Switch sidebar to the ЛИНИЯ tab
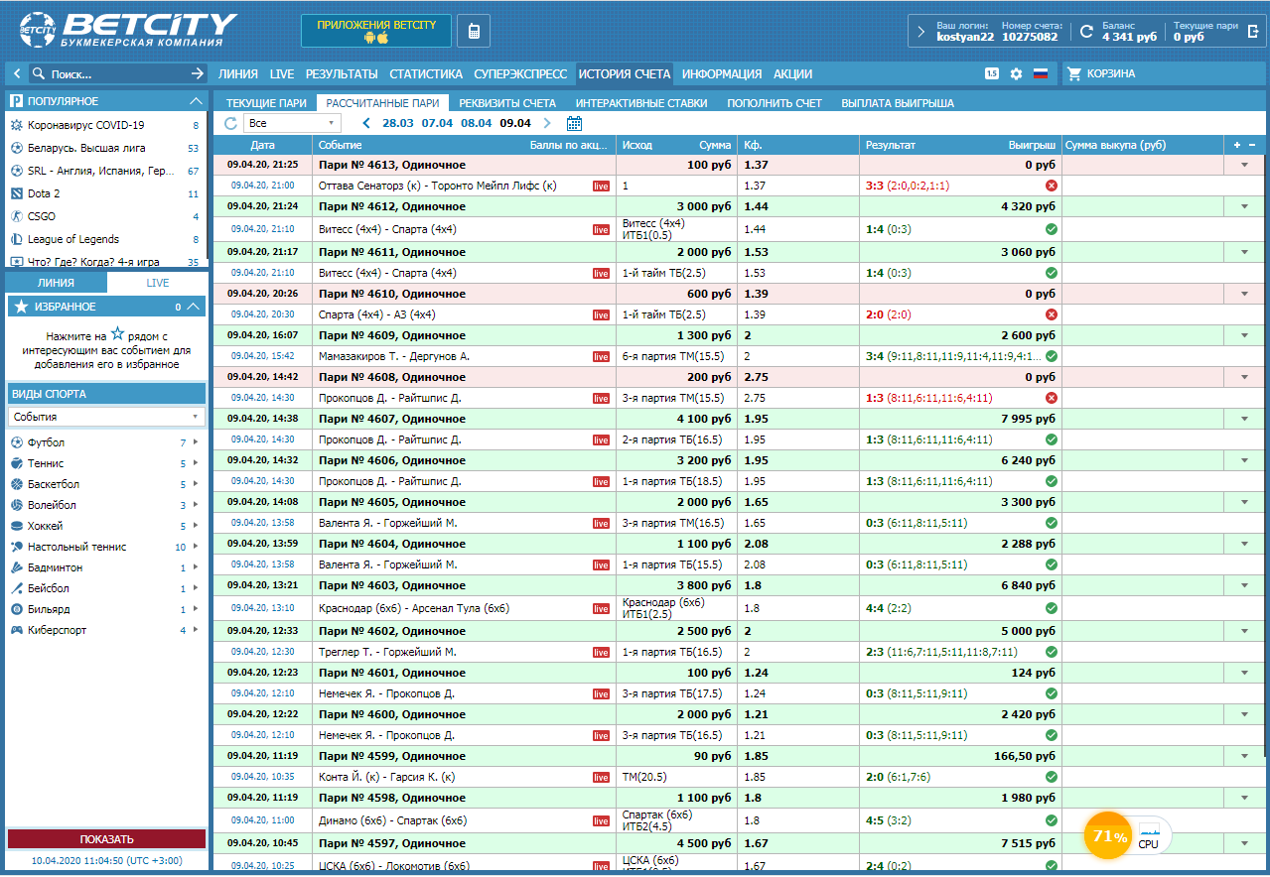The image size is (1270, 877). (x=56, y=283)
